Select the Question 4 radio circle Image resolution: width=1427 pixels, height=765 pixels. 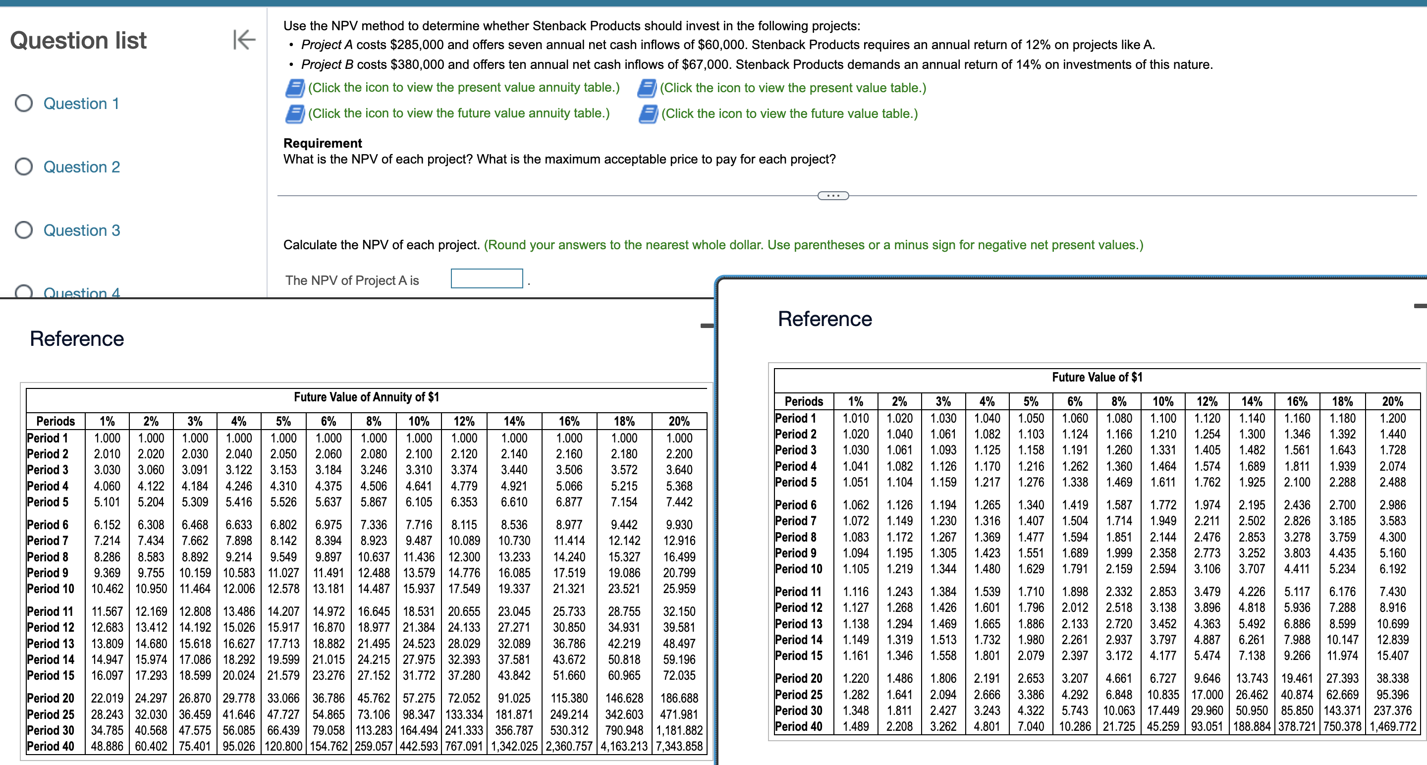24,292
